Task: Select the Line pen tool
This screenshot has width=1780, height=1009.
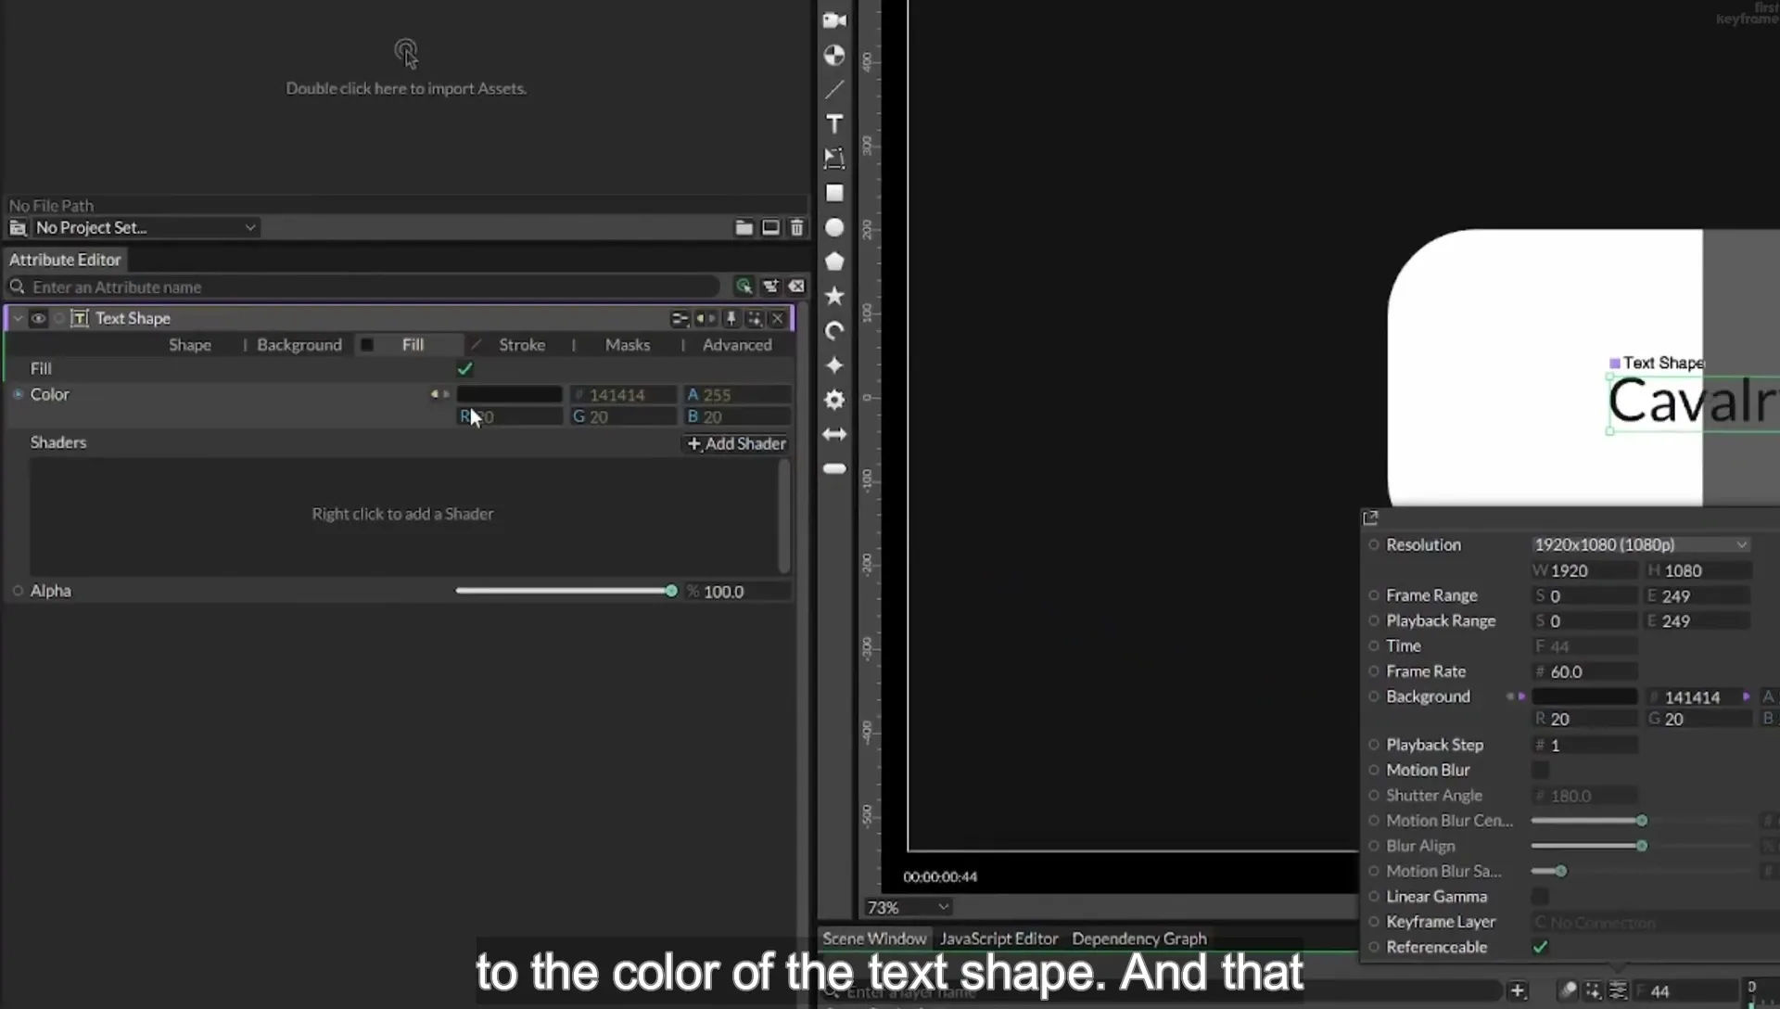Action: point(834,90)
